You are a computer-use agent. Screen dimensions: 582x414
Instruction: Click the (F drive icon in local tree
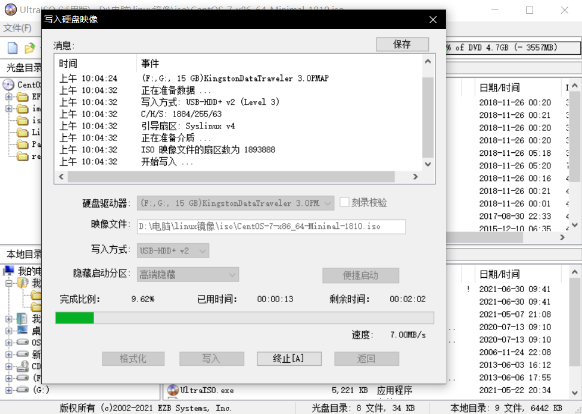pos(23,378)
